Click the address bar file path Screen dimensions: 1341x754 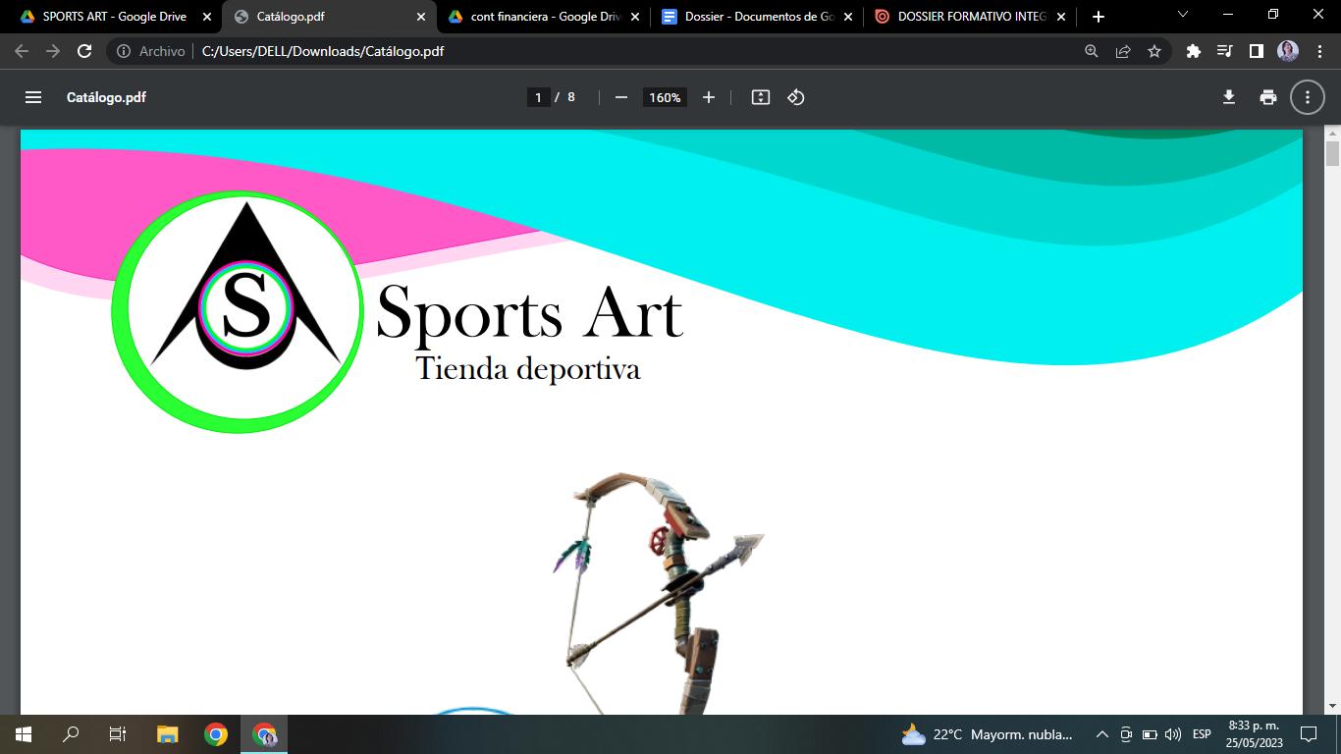(x=323, y=51)
